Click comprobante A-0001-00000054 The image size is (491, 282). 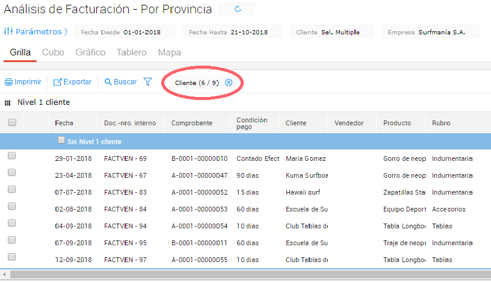click(x=200, y=226)
